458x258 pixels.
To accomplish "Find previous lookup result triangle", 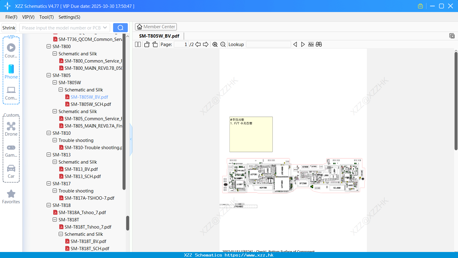I will coord(295,44).
